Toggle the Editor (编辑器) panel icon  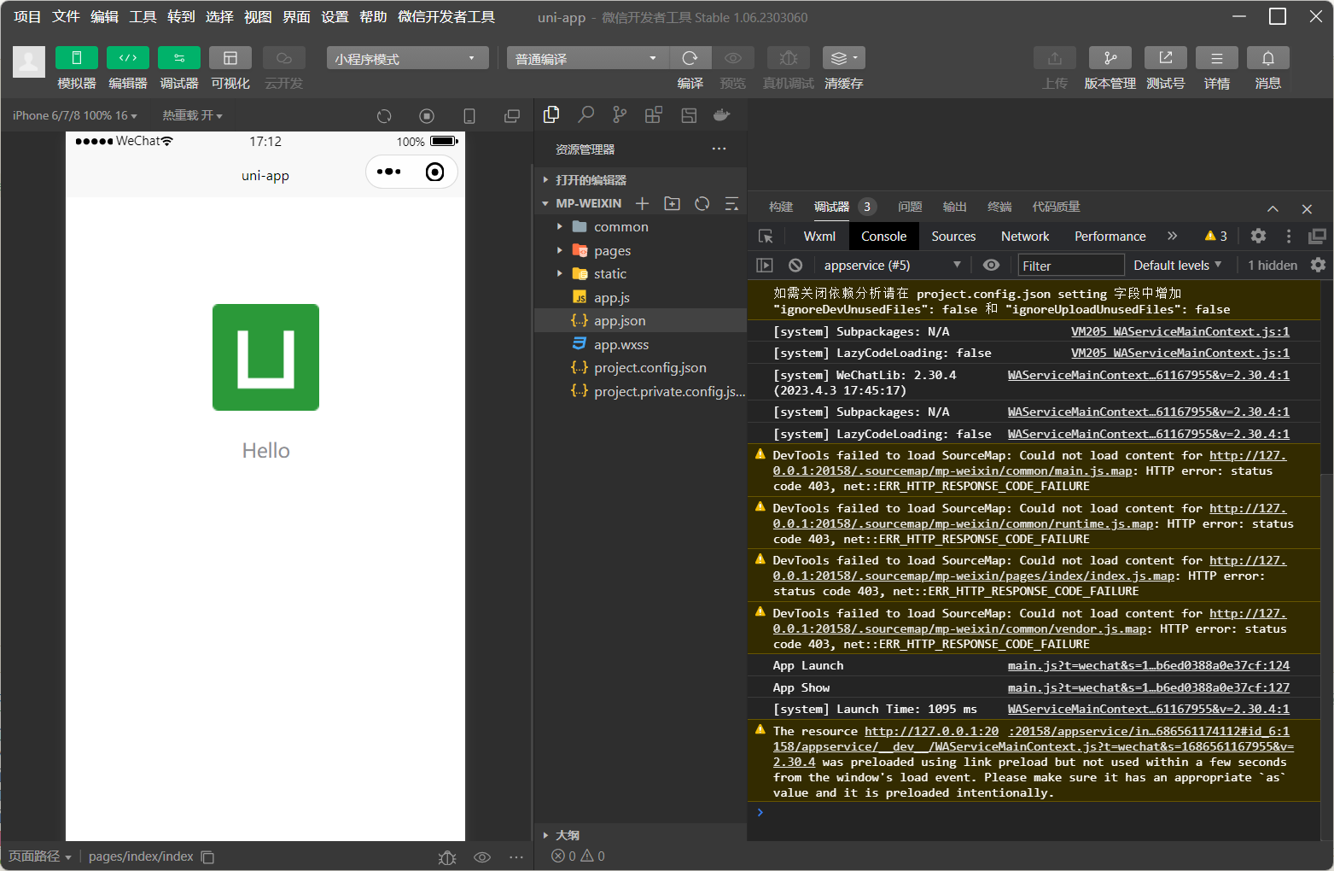127,58
